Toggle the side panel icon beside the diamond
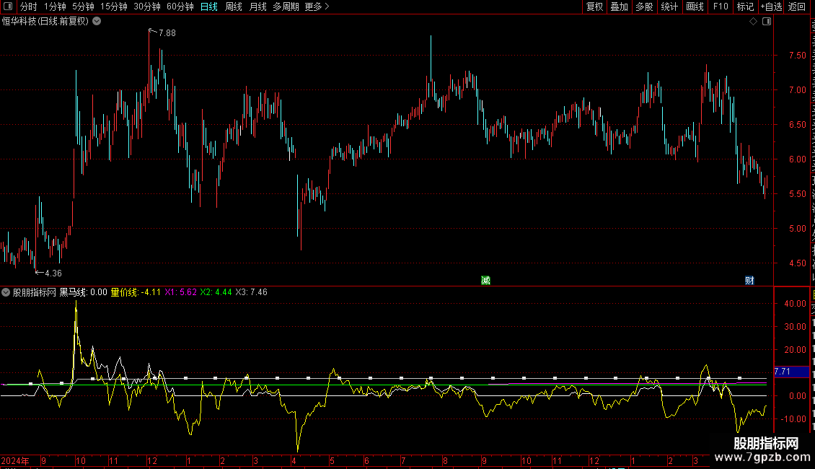 coord(767,22)
